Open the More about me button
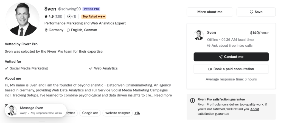Screen dimensions: 281x123 [x=210, y=12]
